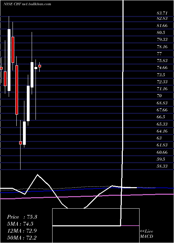Click the 79.33 price axis label
The height and width of the screenshot is (243, 174).
click(x=162, y=40)
